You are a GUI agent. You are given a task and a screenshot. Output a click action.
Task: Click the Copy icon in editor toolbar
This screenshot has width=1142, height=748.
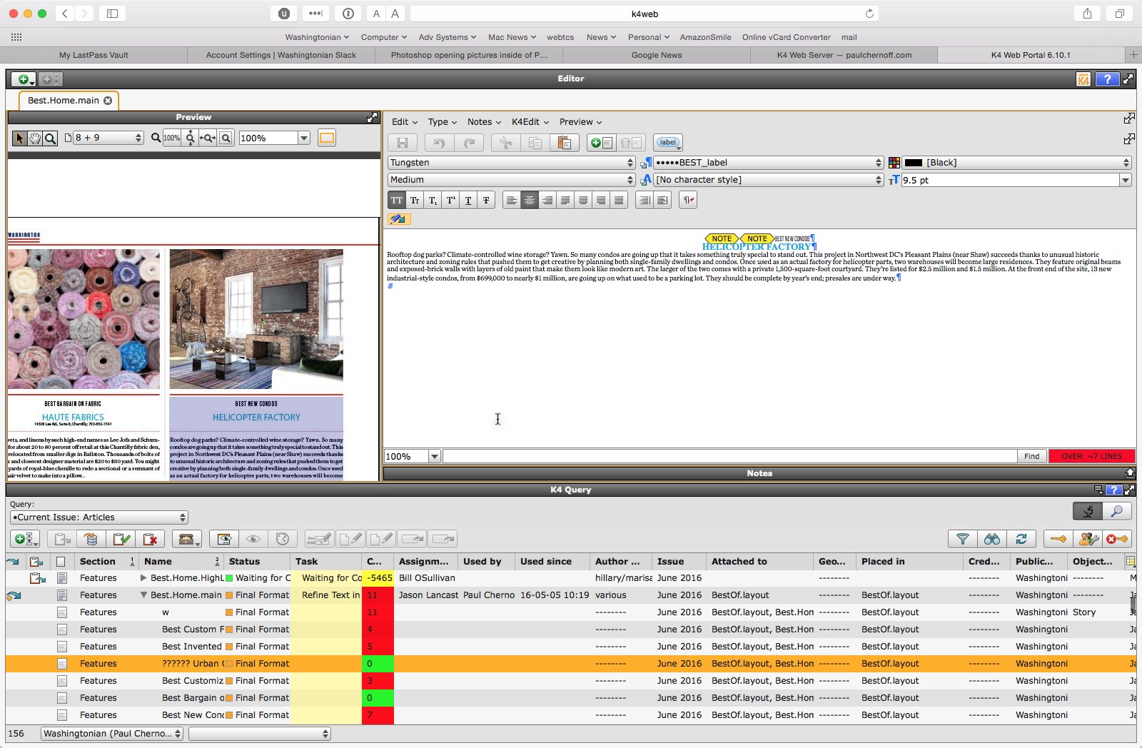(535, 143)
